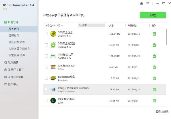
Task: Open the 所有软件 section header in sidebar
Action: coord(11,22)
